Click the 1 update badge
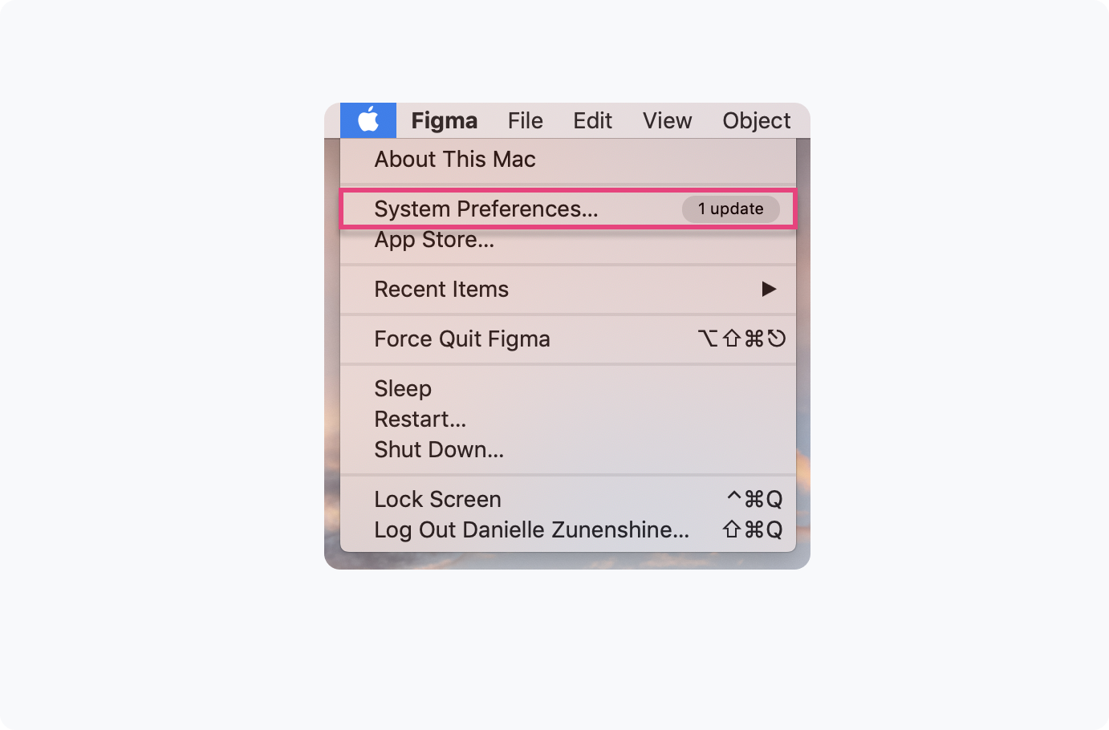The width and height of the screenshot is (1109, 730). [x=730, y=209]
